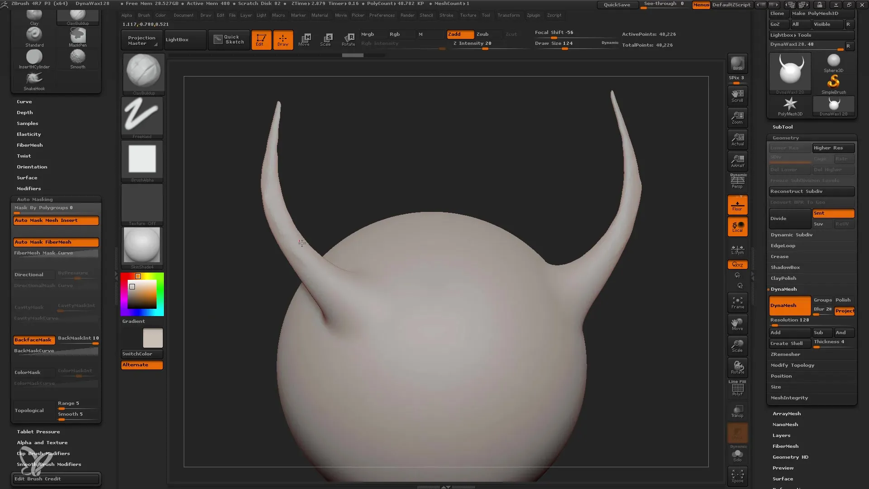Expand the Geometry section panel
Viewport: 869px width, 489px height.
click(x=785, y=137)
